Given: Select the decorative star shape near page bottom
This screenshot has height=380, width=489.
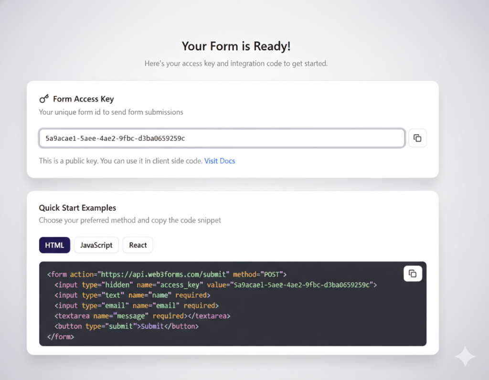Looking at the screenshot, I should click(464, 356).
